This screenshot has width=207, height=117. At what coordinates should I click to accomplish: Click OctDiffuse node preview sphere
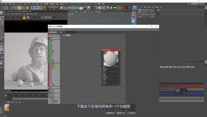click(111, 58)
